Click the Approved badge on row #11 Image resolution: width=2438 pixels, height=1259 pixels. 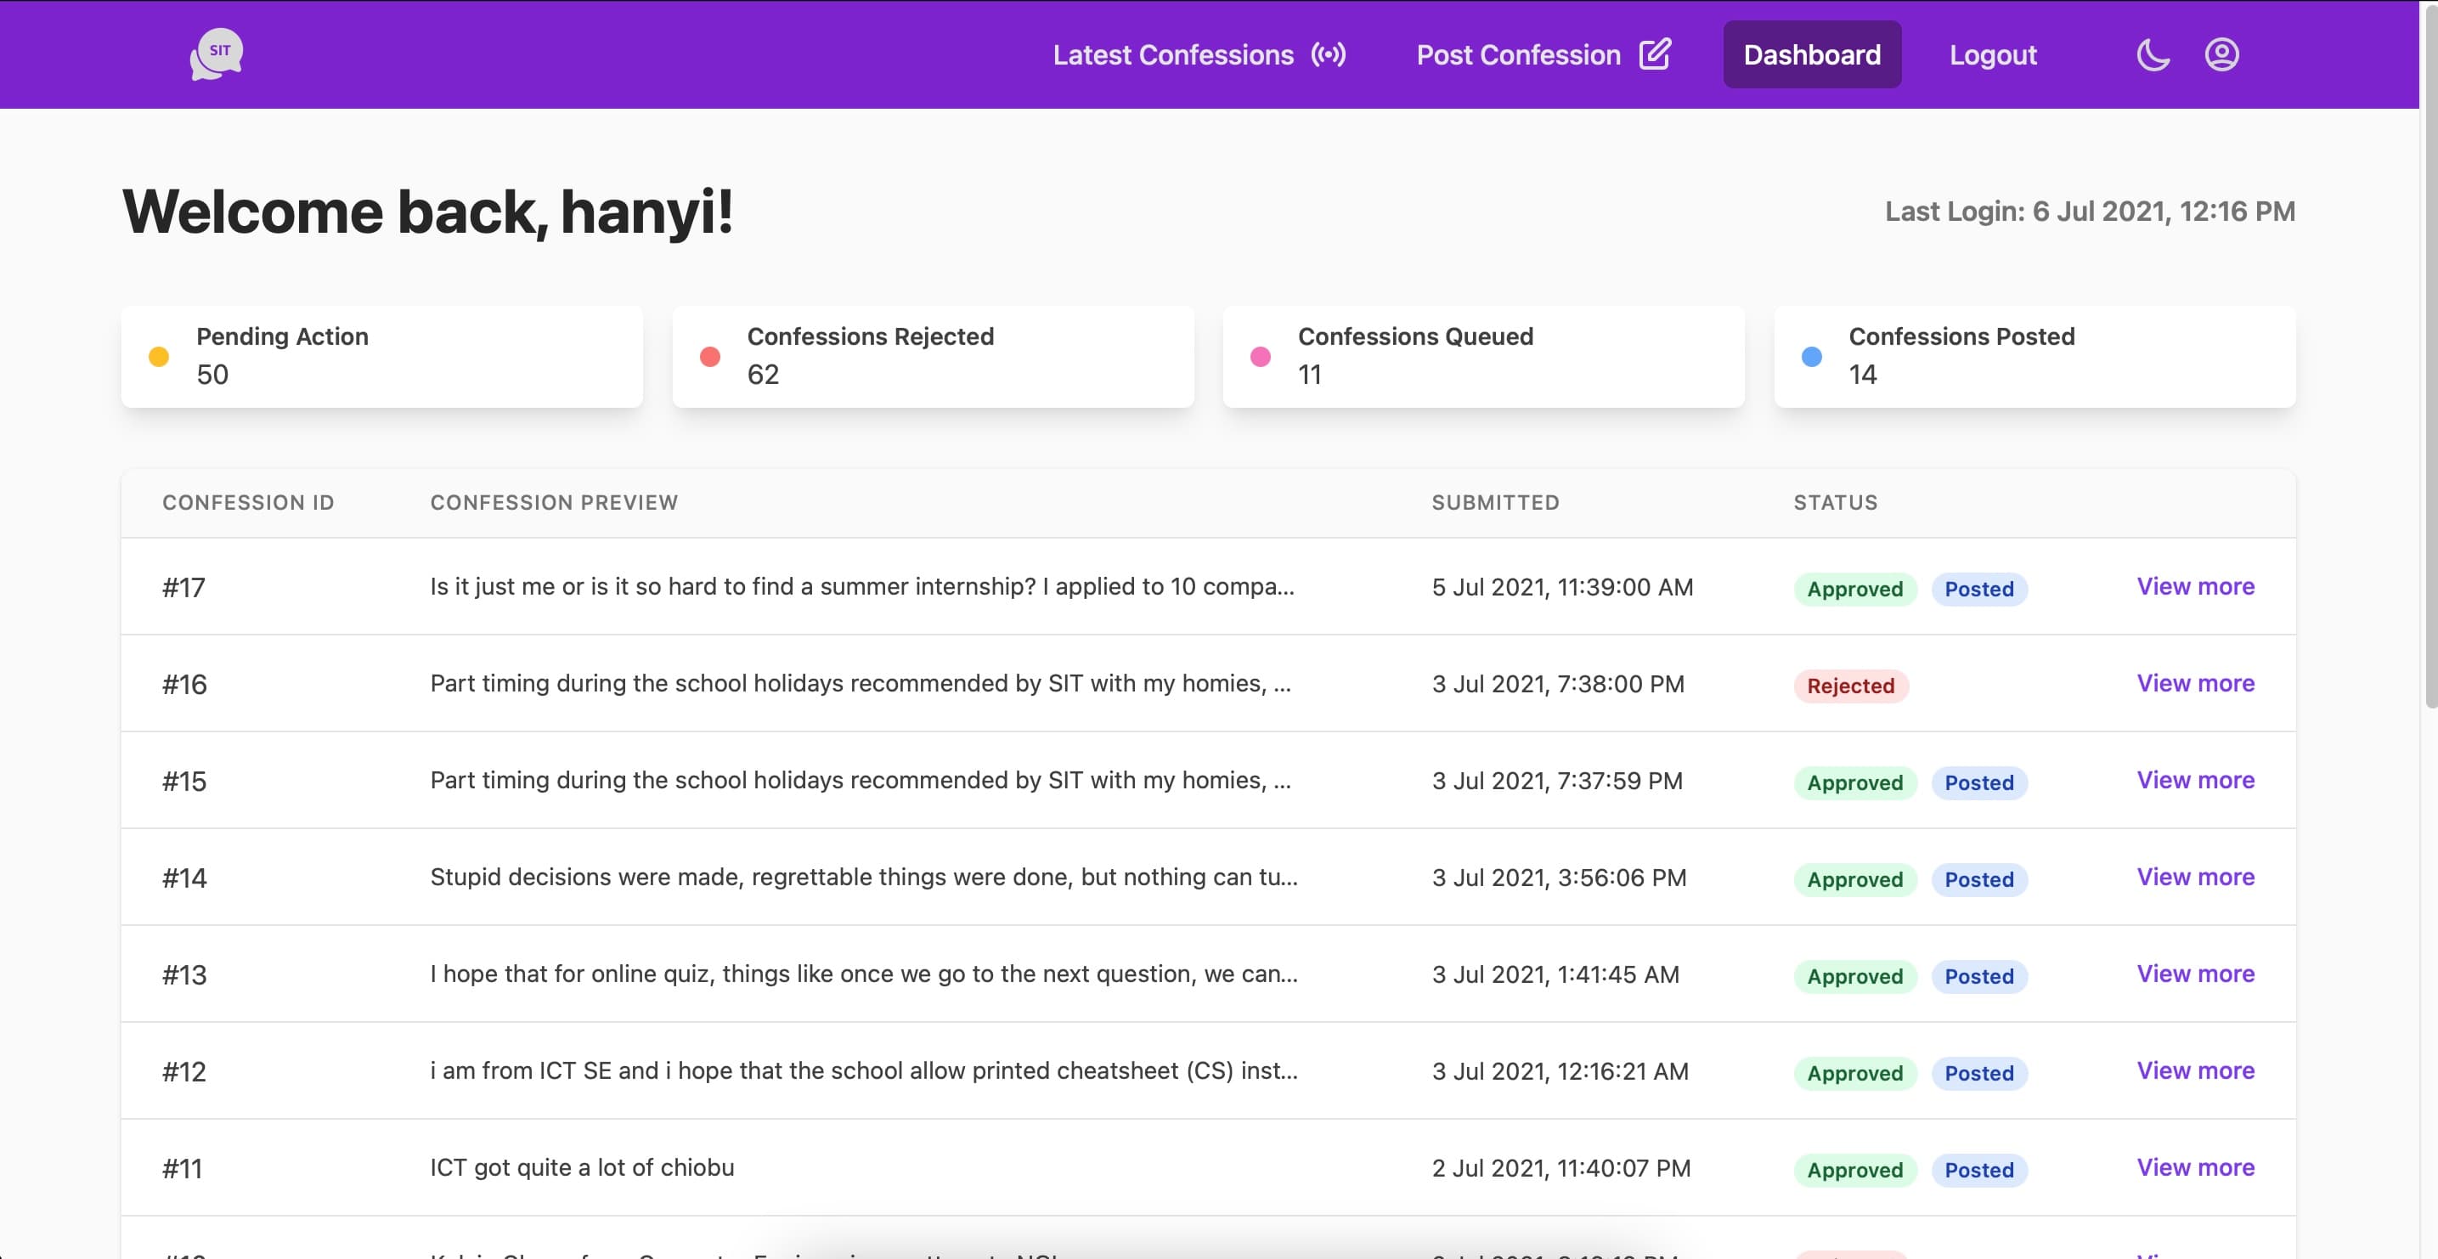[x=1854, y=1170]
